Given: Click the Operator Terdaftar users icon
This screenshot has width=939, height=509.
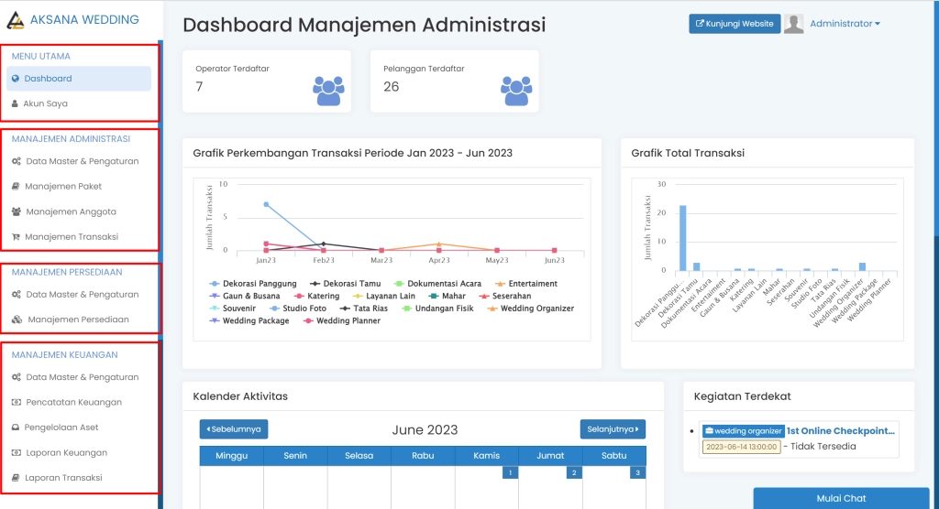Looking at the screenshot, I should coord(328,89).
